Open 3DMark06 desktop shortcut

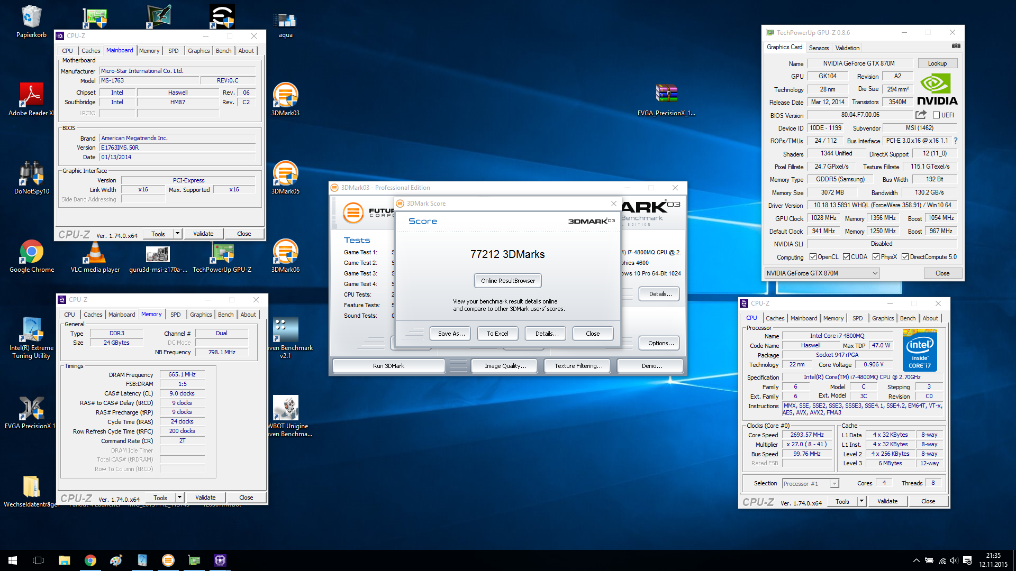tap(285, 256)
